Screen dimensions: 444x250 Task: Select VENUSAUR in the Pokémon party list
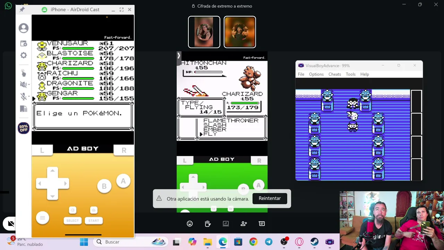67,43
